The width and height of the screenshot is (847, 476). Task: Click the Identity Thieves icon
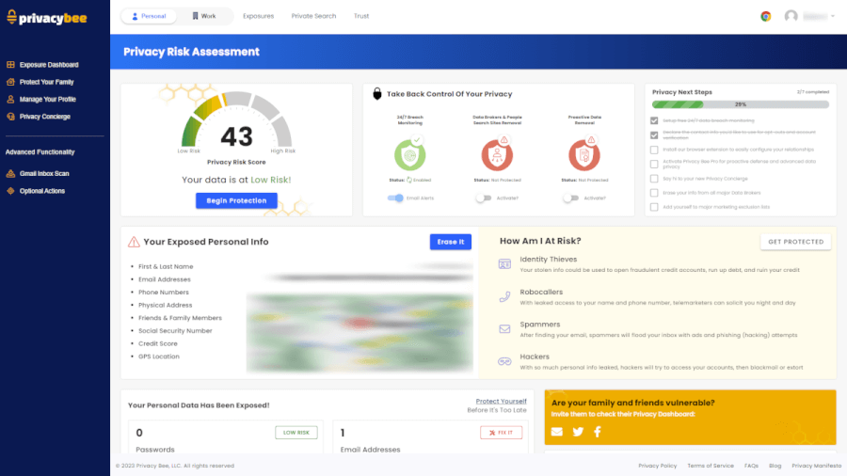pyautogui.click(x=504, y=264)
